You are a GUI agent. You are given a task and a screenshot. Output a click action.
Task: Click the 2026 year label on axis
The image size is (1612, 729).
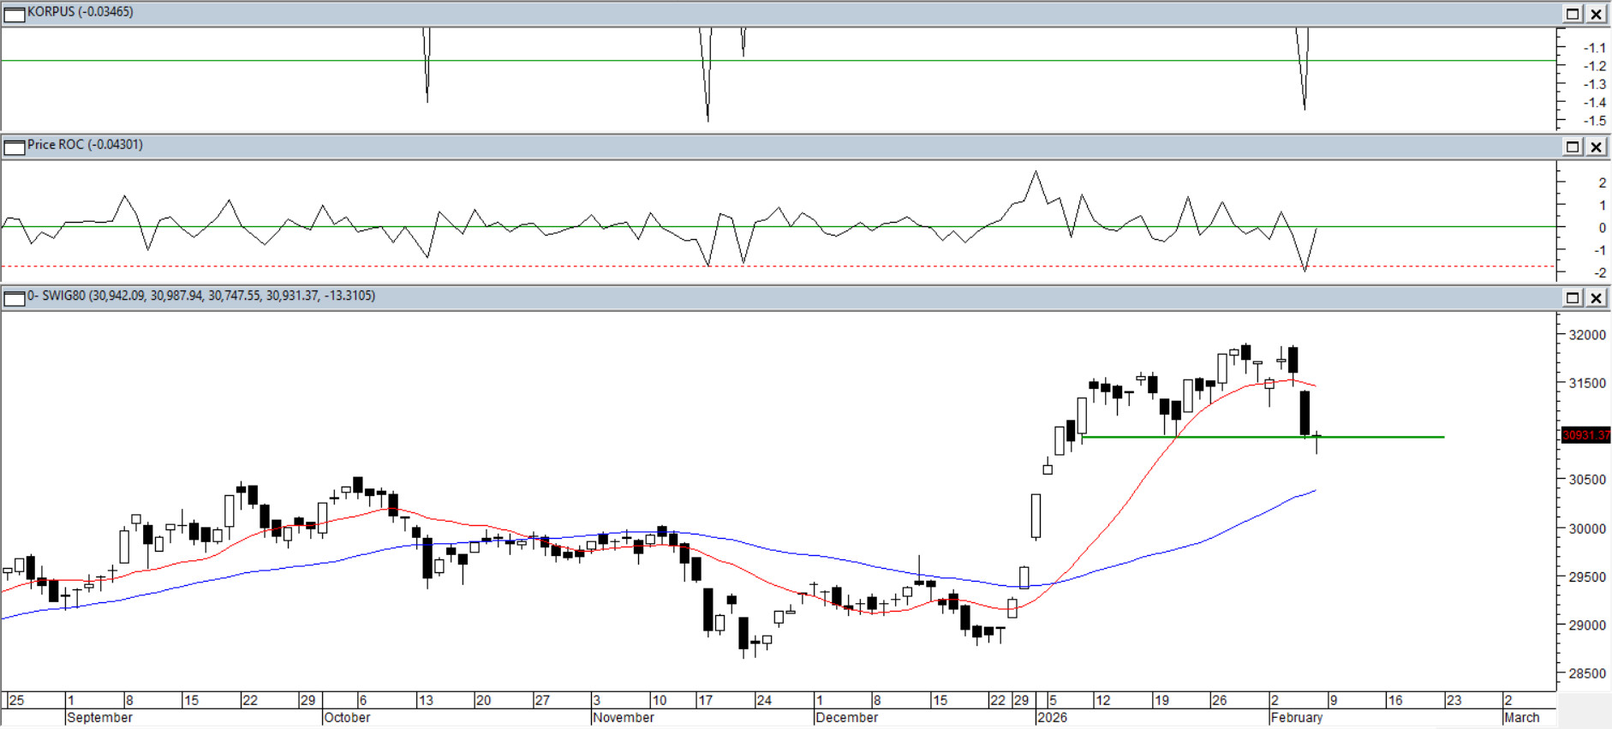pyautogui.click(x=1052, y=718)
